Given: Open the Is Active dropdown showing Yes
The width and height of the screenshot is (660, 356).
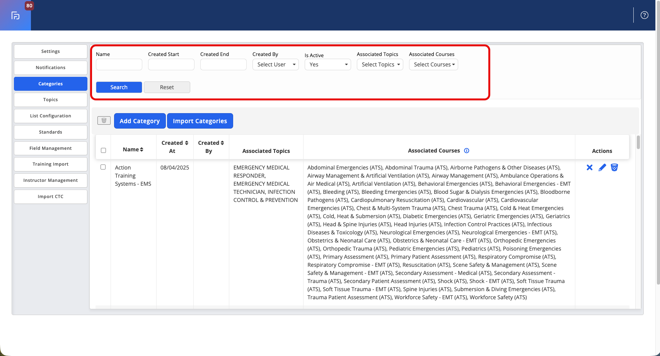Looking at the screenshot, I should coord(327,64).
